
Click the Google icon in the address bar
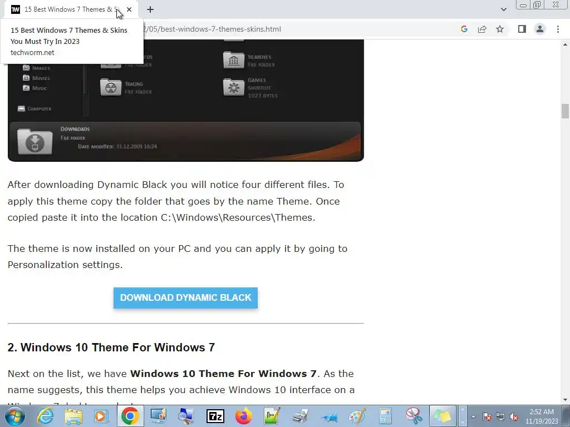point(464,29)
